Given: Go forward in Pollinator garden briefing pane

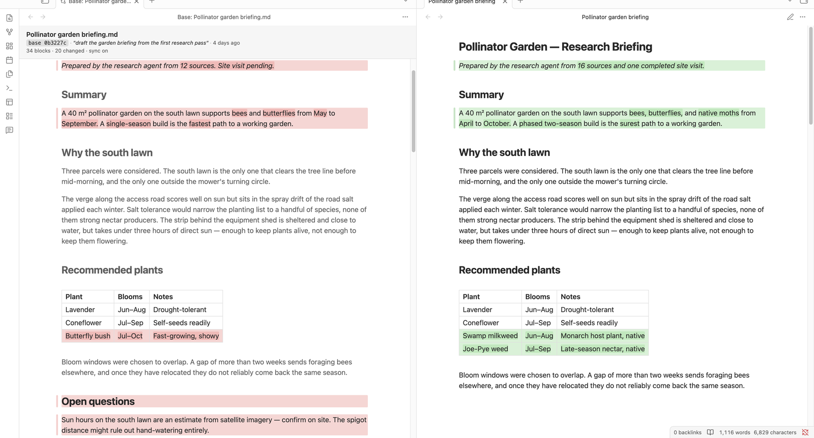Looking at the screenshot, I should coord(441,17).
